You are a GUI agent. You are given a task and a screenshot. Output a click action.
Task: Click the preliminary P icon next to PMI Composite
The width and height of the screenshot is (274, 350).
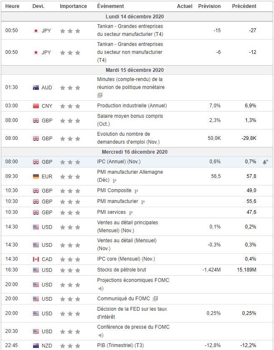coord(136,191)
